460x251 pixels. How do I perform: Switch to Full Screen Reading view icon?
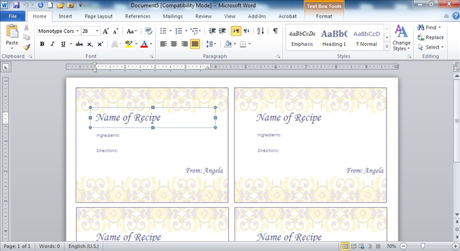[354, 246]
